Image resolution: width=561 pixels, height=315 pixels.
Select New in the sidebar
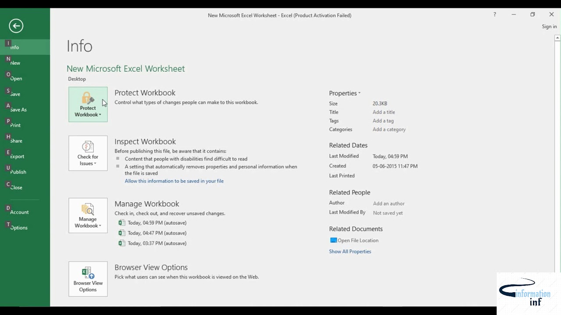pos(25,63)
